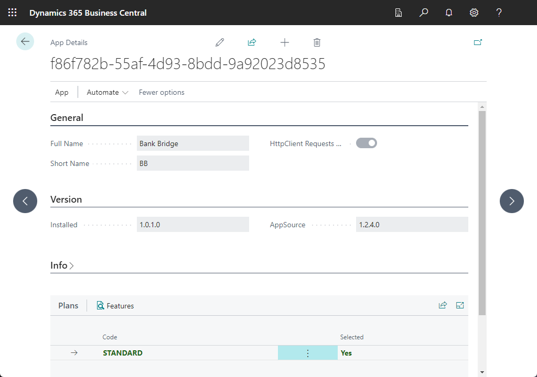Open the STANDARD row options menu

click(308, 353)
